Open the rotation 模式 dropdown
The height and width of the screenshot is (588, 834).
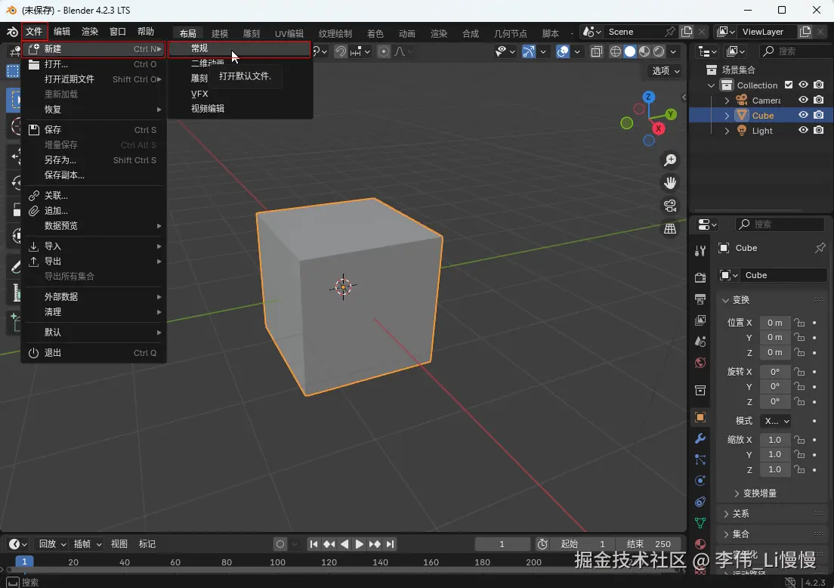pyautogui.click(x=775, y=421)
